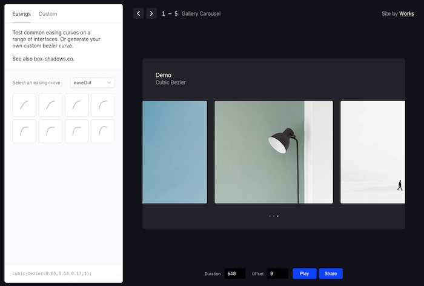Switch to the Easings tab
Viewport: 424px width, 286px height.
point(21,13)
